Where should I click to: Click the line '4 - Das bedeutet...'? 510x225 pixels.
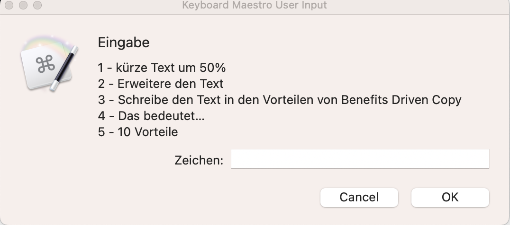[x=151, y=116]
